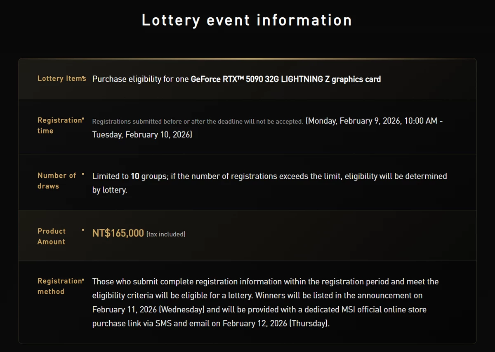Select the "Registration method" row label

coord(59,286)
